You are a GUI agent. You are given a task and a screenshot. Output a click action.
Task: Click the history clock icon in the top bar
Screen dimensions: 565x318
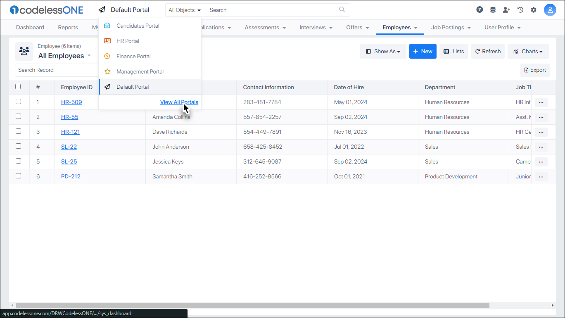520,9
